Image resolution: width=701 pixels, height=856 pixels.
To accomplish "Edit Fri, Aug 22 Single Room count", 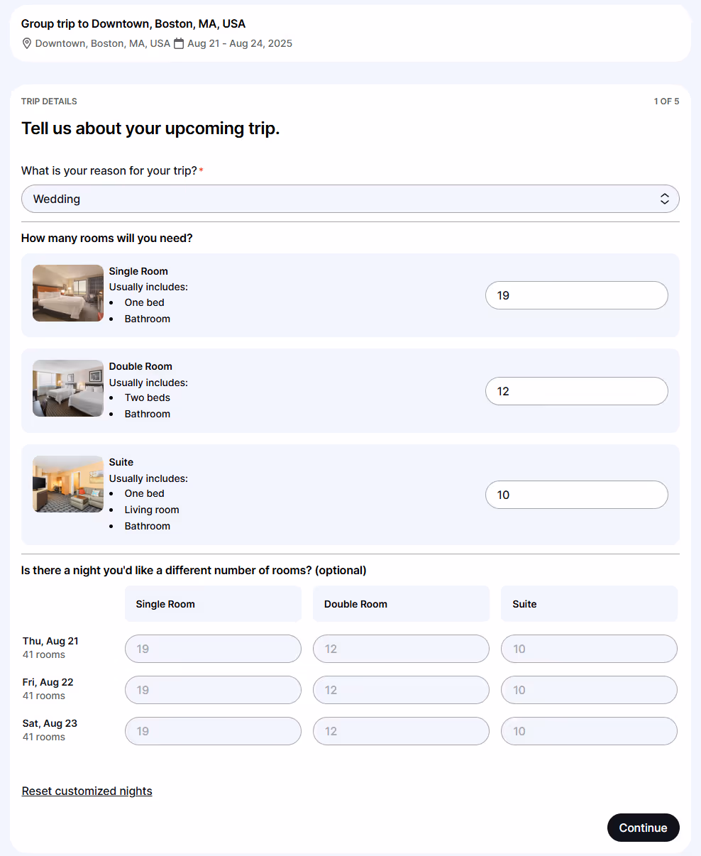I will coord(213,690).
